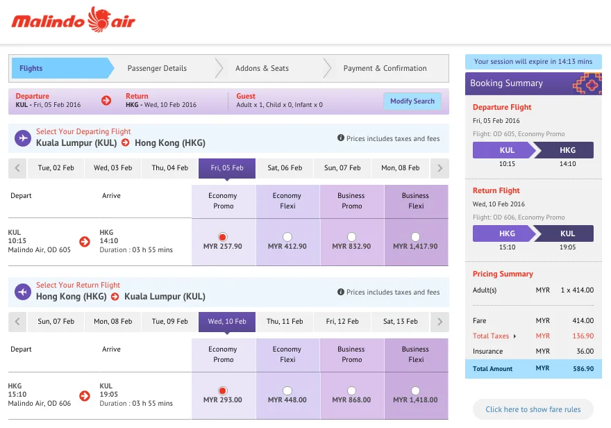The height and width of the screenshot is (428, 611).
Task: Click the Modify Search button
Action: [412, 101]
